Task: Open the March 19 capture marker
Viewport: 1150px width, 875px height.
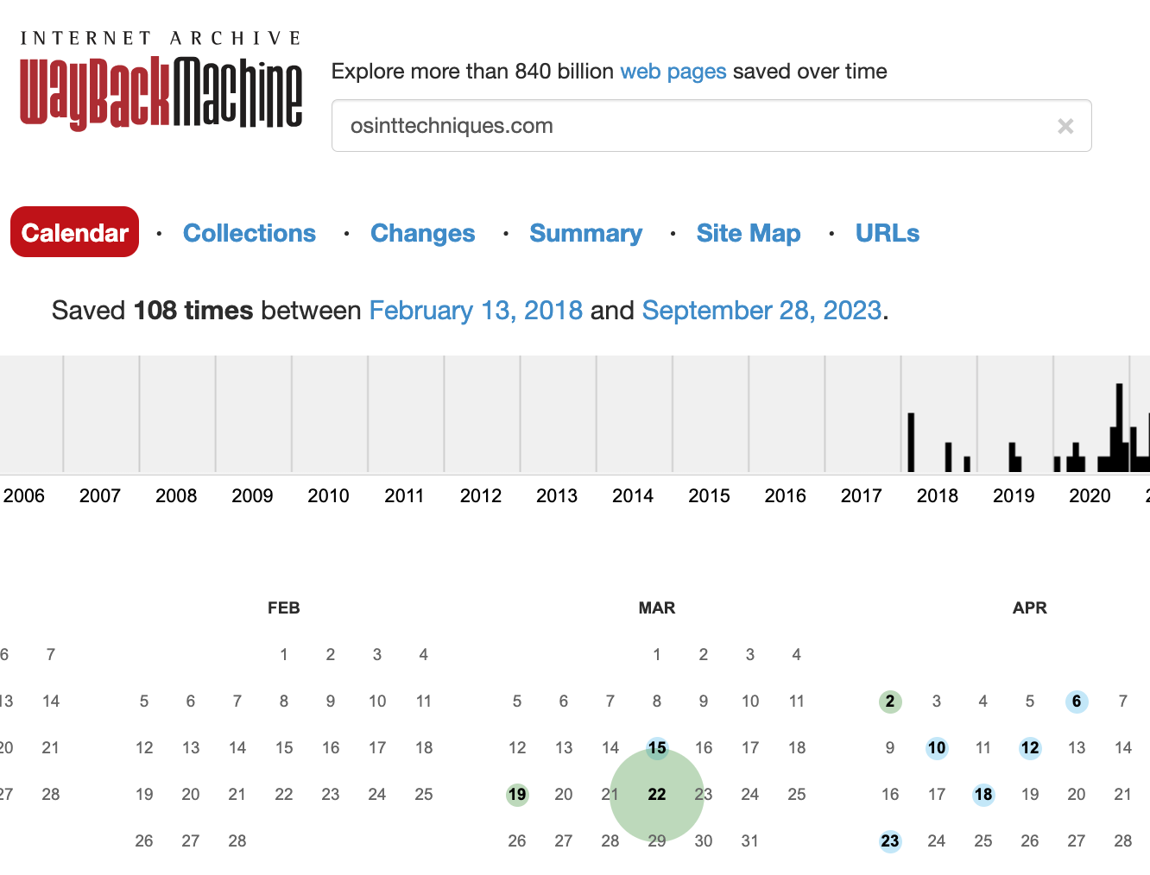Action: click(x=517, y=794)
